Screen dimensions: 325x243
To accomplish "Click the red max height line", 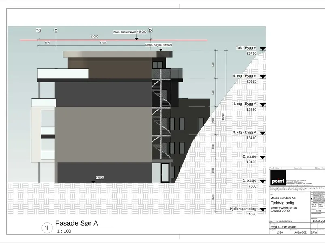I will point(113,40).
